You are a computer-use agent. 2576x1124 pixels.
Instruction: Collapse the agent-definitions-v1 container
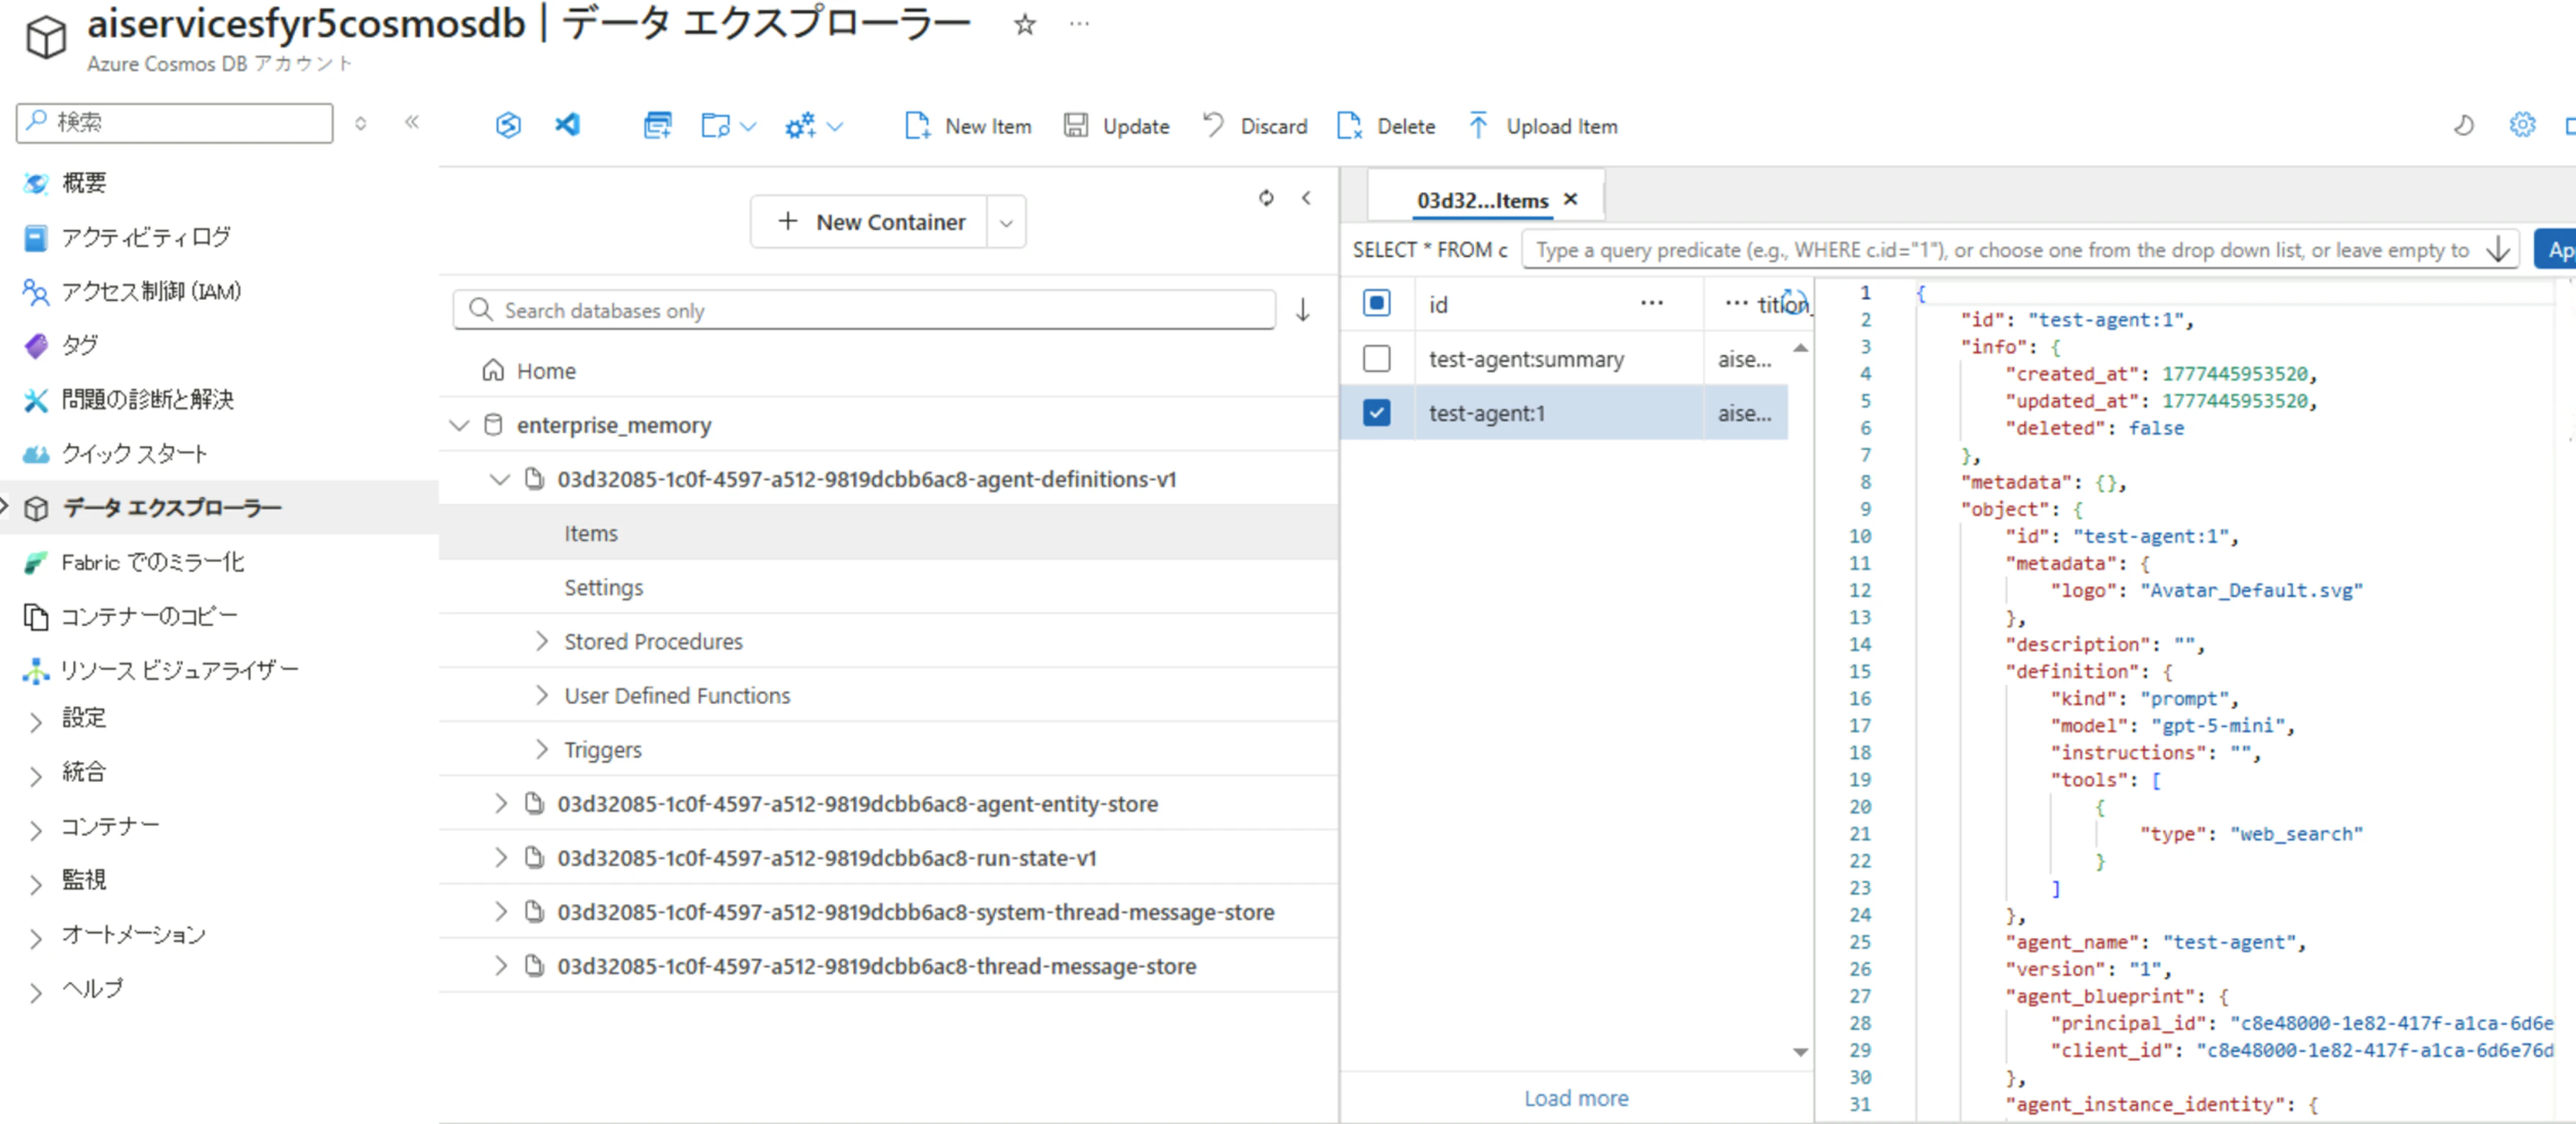click(x=500, y=479)
